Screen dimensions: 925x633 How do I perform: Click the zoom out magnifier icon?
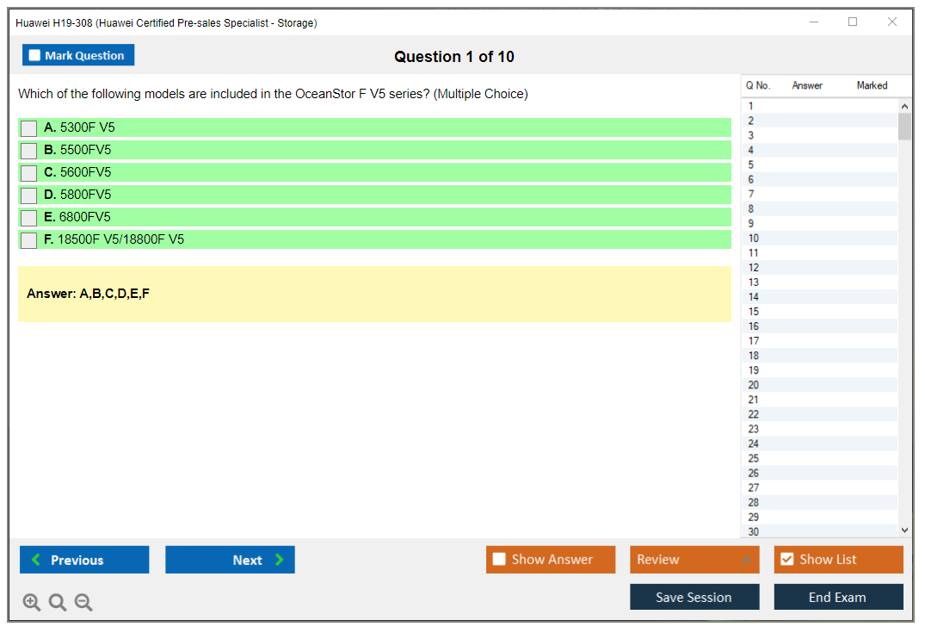pyautogui.click(x=83, y=603)
